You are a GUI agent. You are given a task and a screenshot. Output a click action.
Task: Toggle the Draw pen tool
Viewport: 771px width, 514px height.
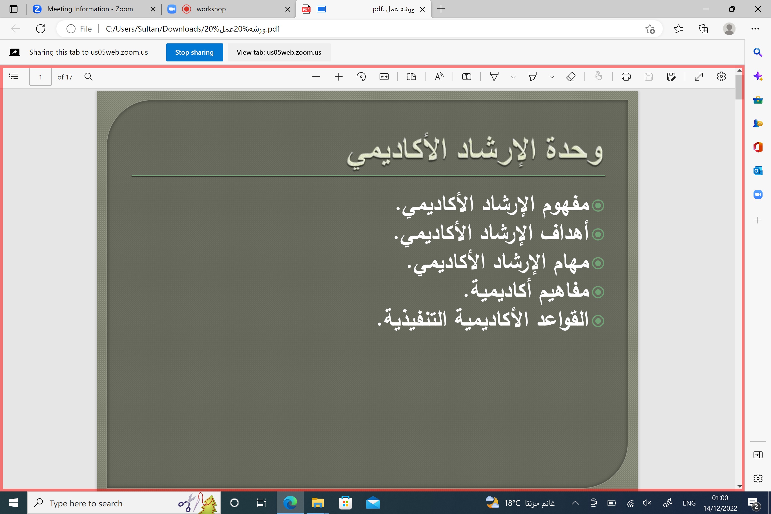pos(494,77)
